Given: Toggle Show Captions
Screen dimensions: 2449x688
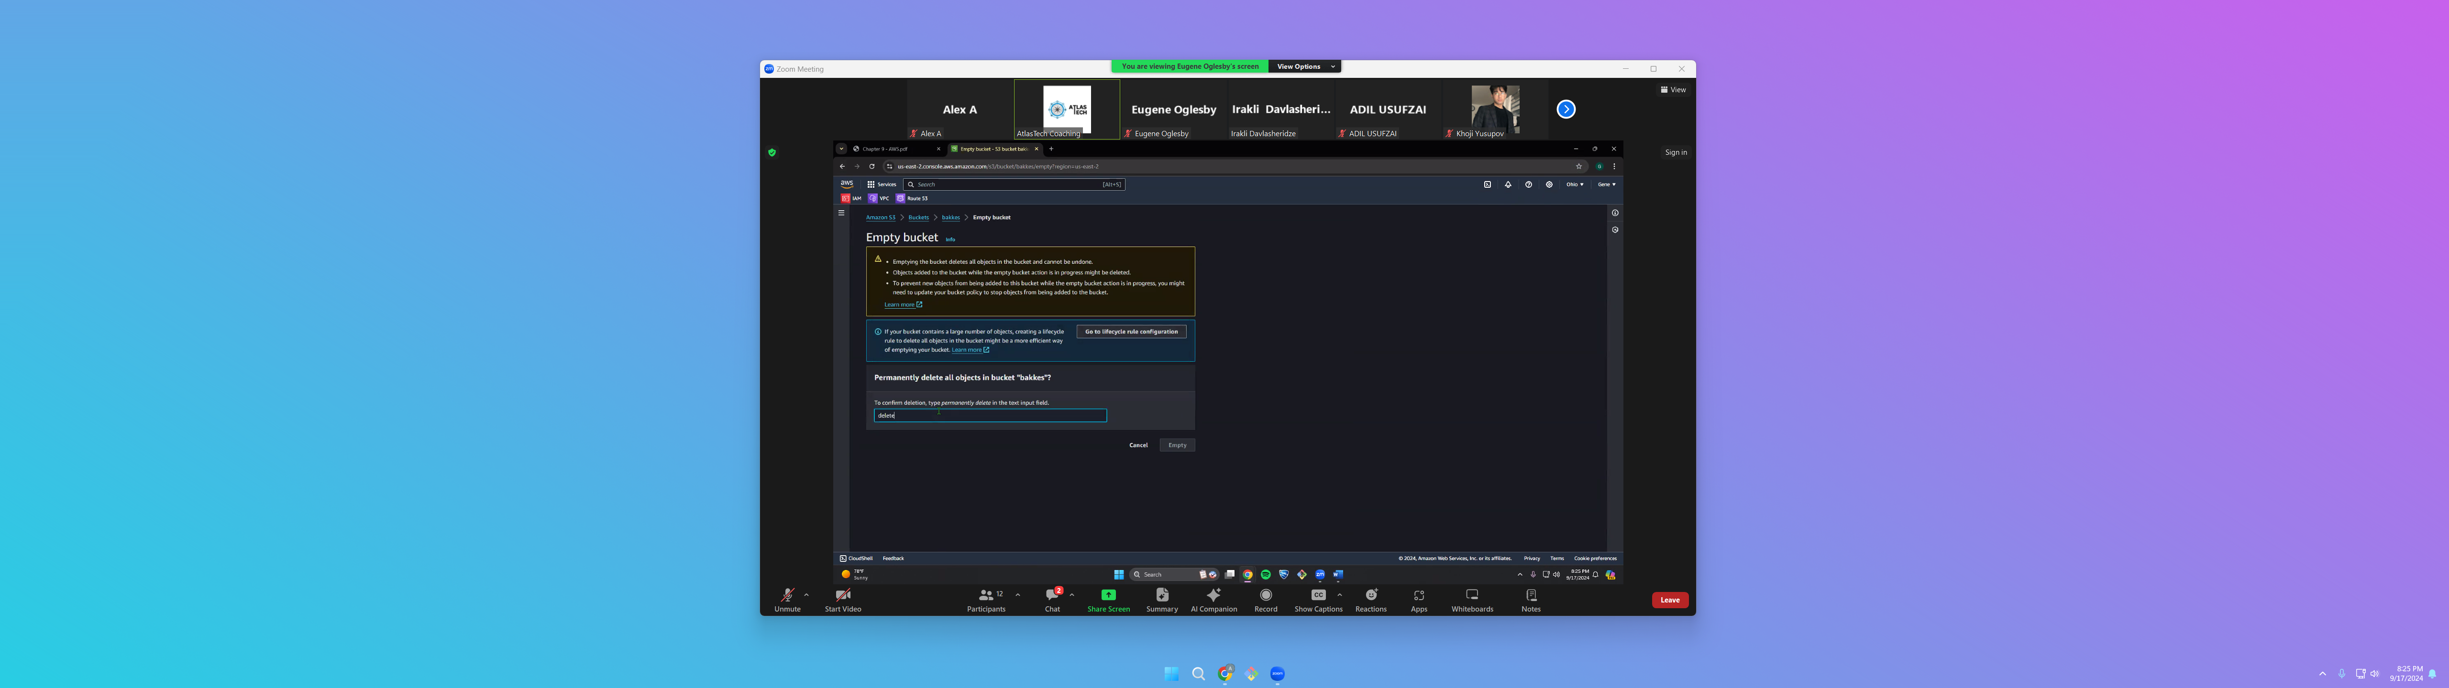Looking at the screenshot, I should pyautogui.click(x=1318, y=599).
